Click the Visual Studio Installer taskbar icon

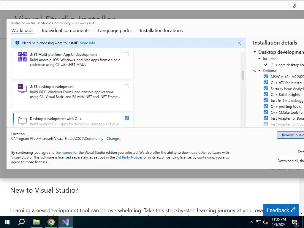coord(66,222)
